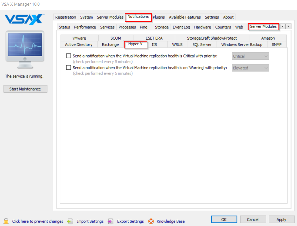Select the Event Log sub-tab
The height and width of the screenshot is (226, 297).
click(181, 27)
